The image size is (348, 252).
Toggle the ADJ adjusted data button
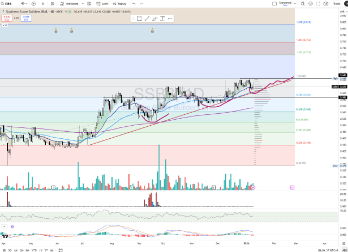pyautogui.click(x=344, y=250)
